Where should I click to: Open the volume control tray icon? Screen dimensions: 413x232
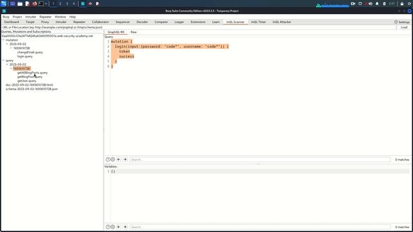[x=370, y=4]
